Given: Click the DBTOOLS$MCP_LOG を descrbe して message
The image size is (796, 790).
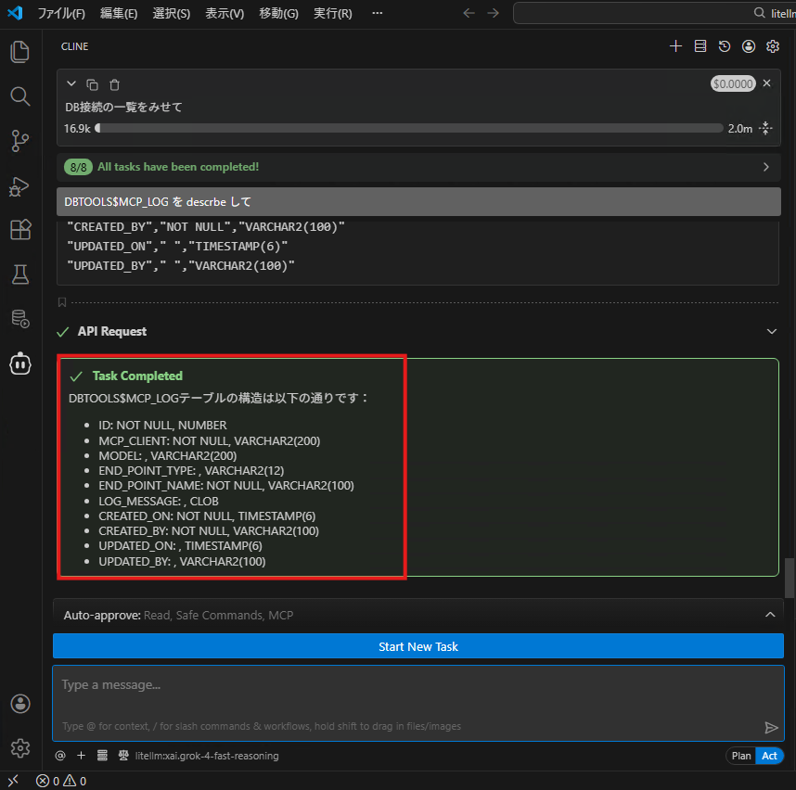Looking at the screenshot, I should [418, 202].
